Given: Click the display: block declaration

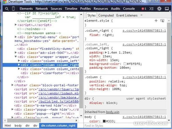Looking at the screenshot, I should [x=103, y=103].
